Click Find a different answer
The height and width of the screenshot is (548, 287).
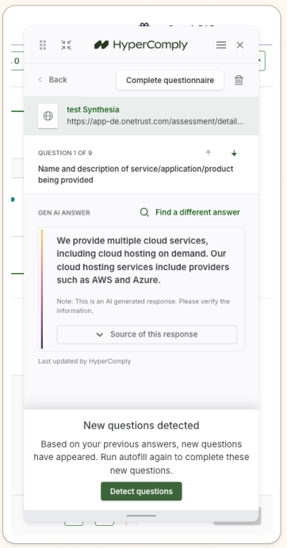coord(197,212)
